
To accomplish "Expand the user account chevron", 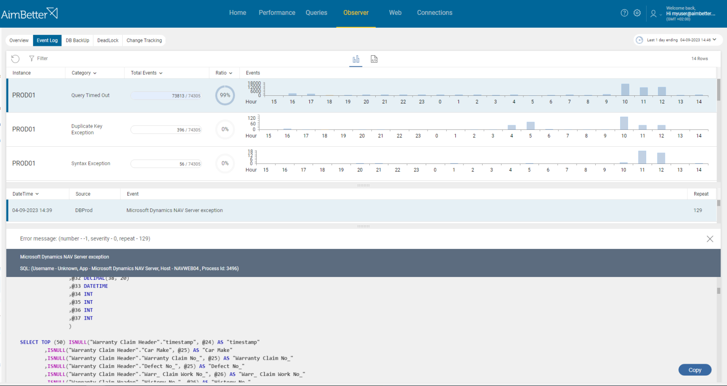I will pyautogui.click(x=661, y=15).
